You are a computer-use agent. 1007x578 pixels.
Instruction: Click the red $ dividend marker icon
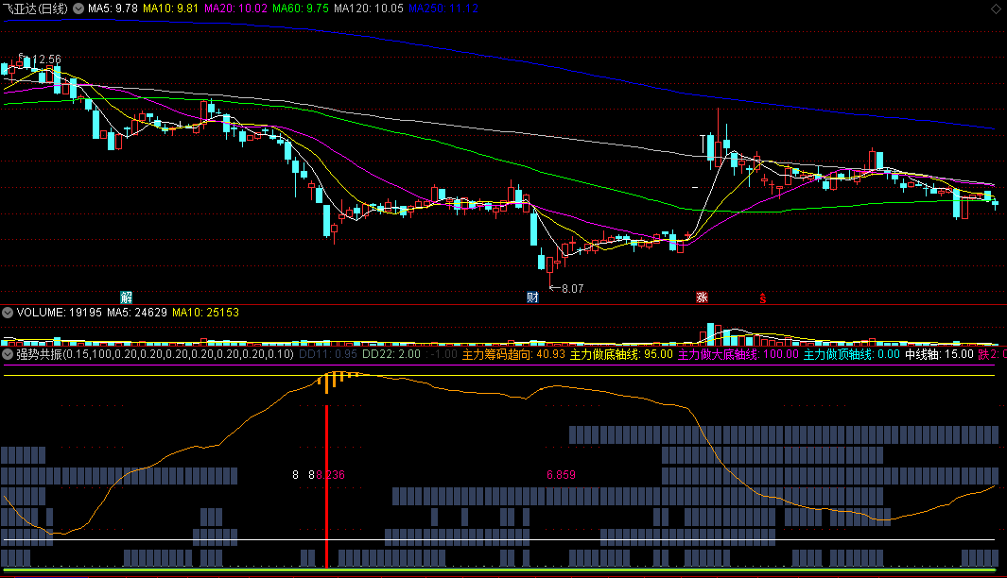[762, 298]
